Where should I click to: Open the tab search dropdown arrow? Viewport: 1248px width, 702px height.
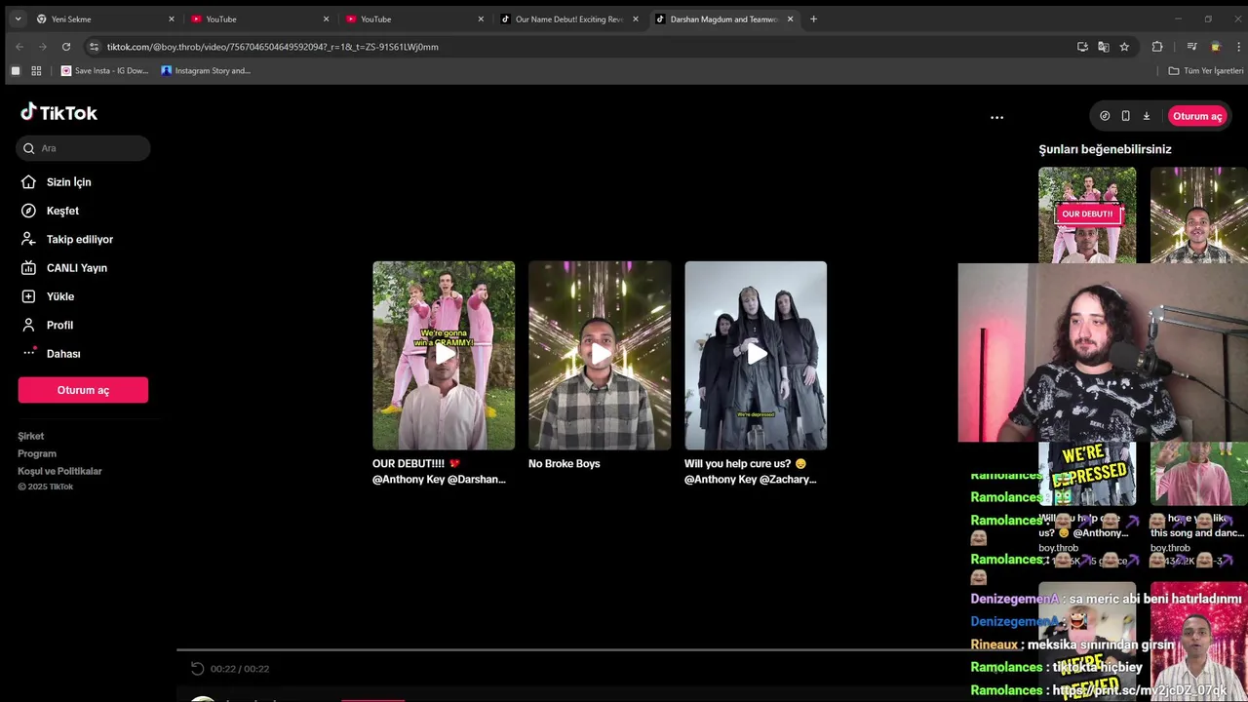point(18,19)
